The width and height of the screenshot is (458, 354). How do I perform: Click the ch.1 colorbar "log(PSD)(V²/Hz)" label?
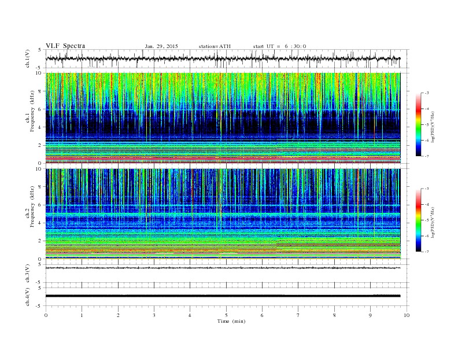pyautogui.click(x=433, y=126)
